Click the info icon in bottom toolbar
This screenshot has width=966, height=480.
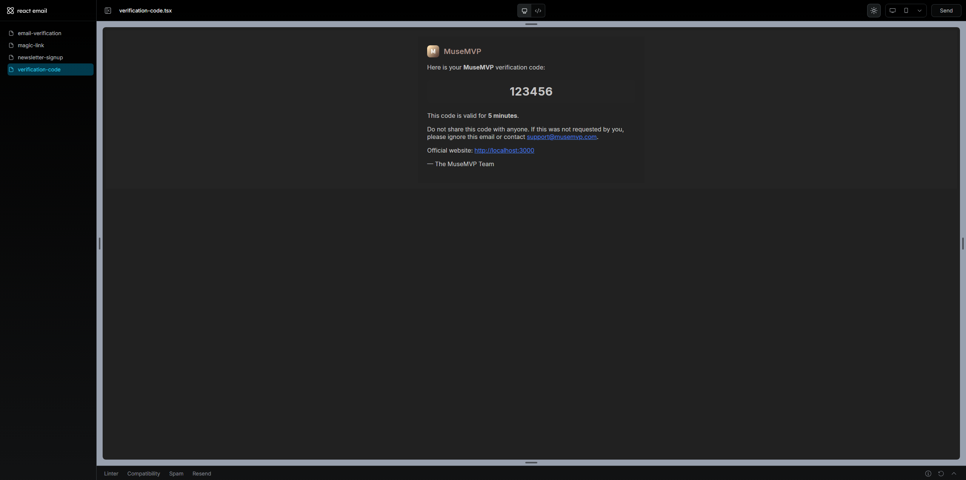928,474
